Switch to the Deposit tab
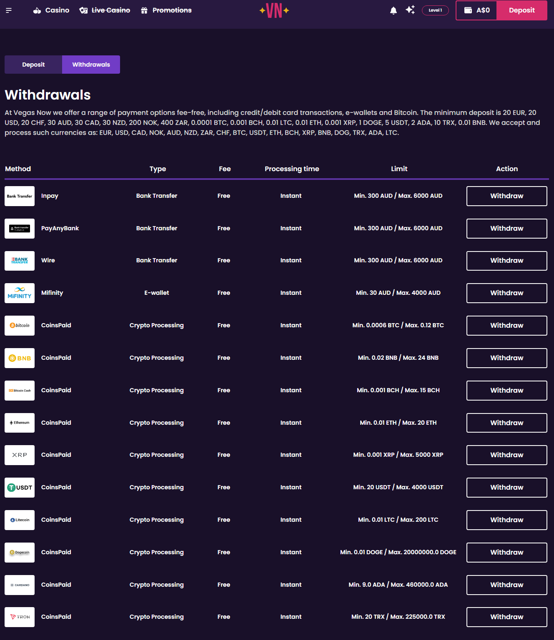The width and height of the screenshot is (554, 640). tap(33, 65)
